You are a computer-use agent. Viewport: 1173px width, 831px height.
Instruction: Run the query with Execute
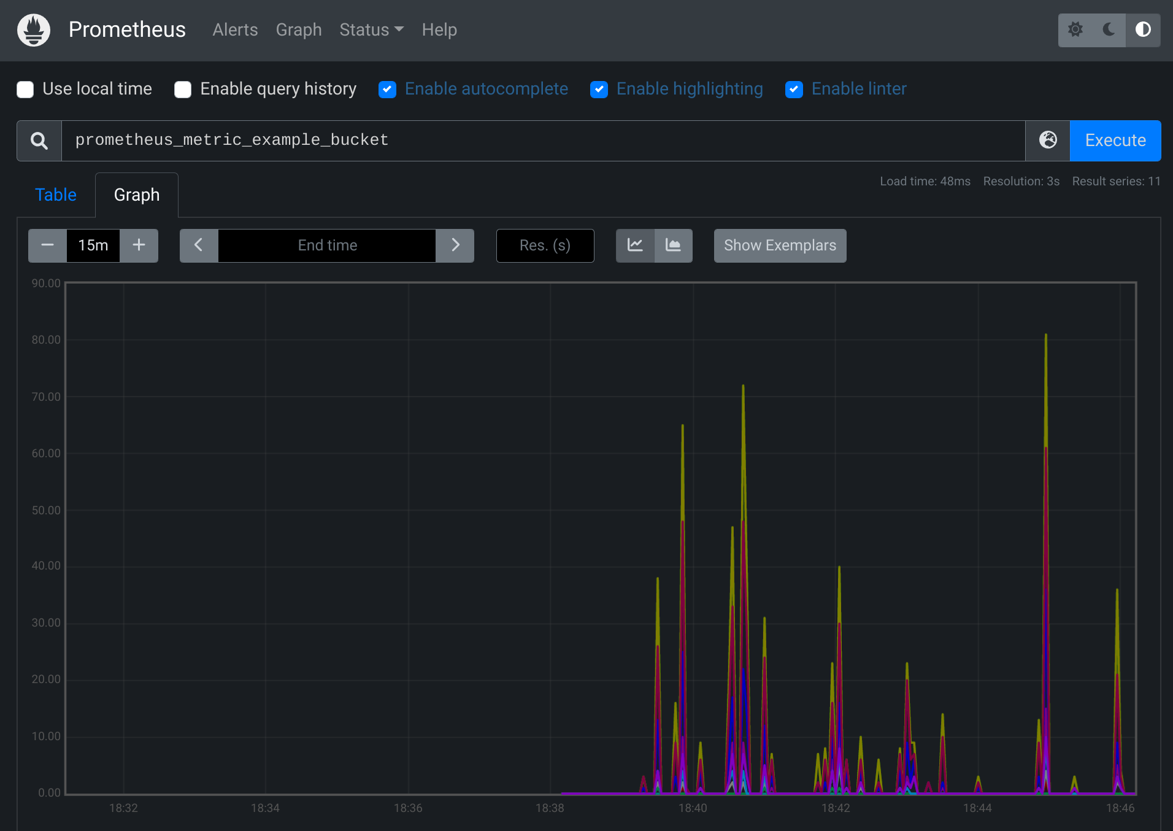tap(1115, 141)
